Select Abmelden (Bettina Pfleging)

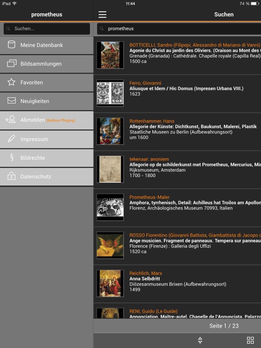(x=47, y=120)
